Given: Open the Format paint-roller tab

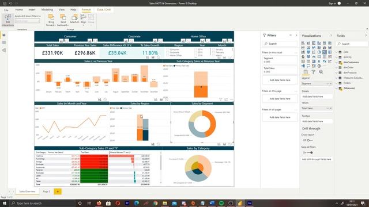Looking at the screenshot, I should (x=313, y=72).
